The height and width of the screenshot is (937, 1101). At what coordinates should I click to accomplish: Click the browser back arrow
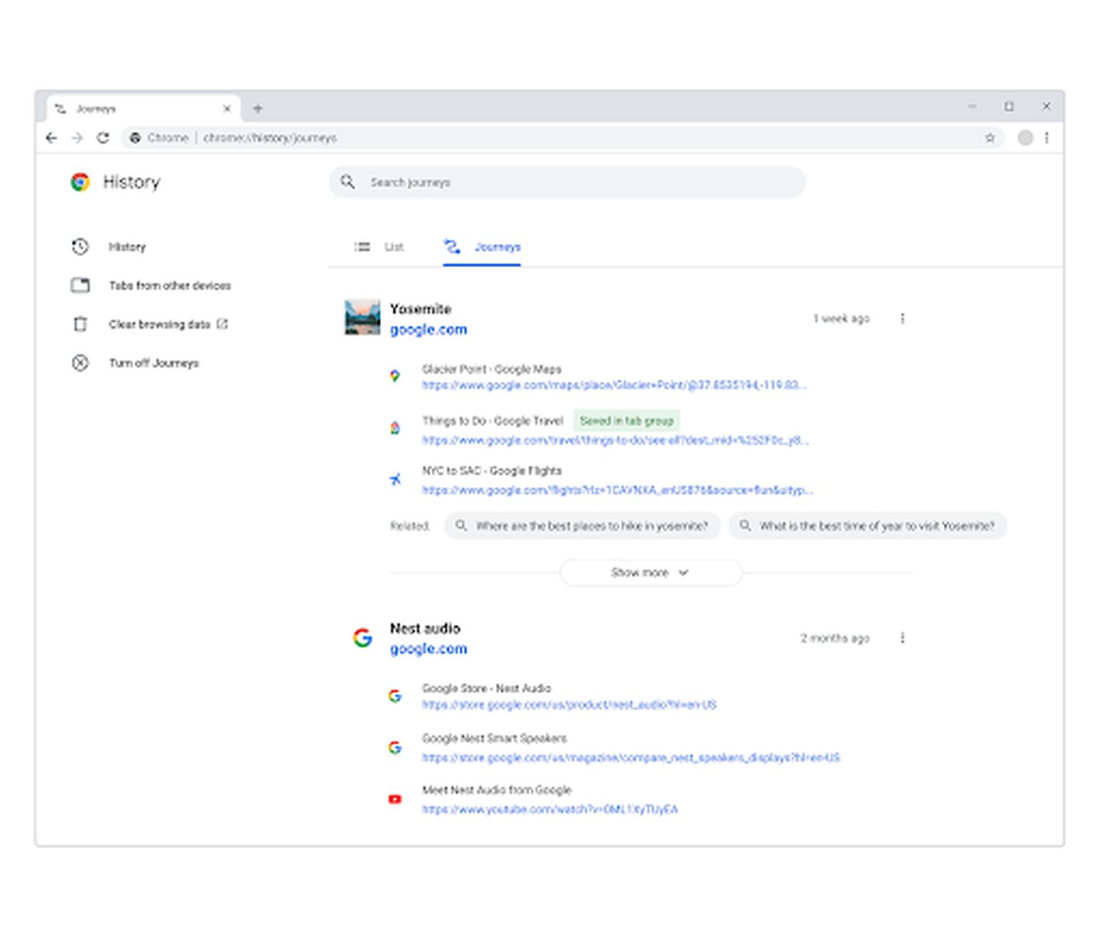point(51,138)
